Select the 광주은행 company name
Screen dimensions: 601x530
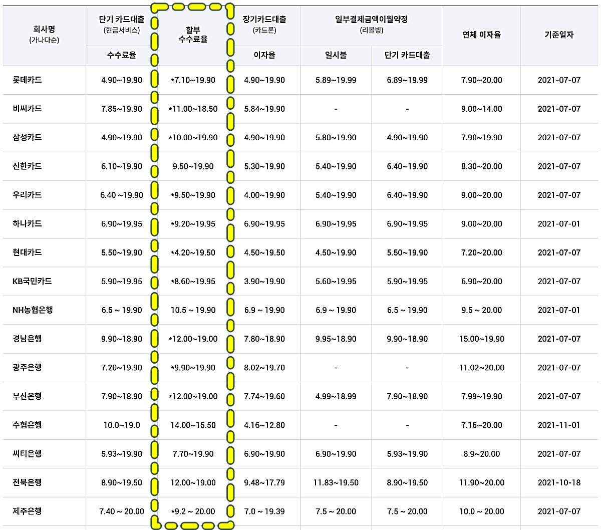click(27, 368)
